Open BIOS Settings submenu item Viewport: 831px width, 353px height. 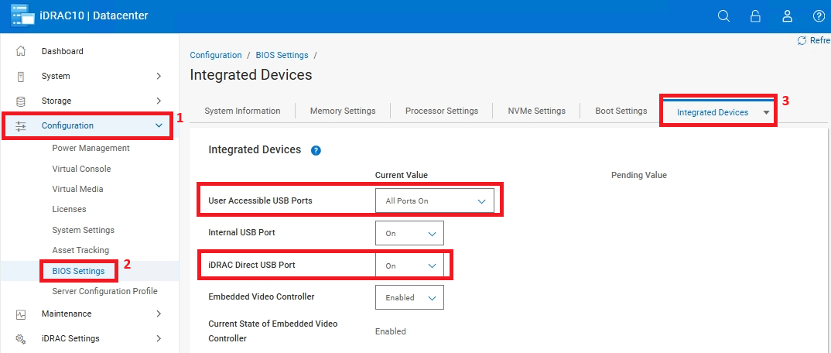tap(78, 271)
